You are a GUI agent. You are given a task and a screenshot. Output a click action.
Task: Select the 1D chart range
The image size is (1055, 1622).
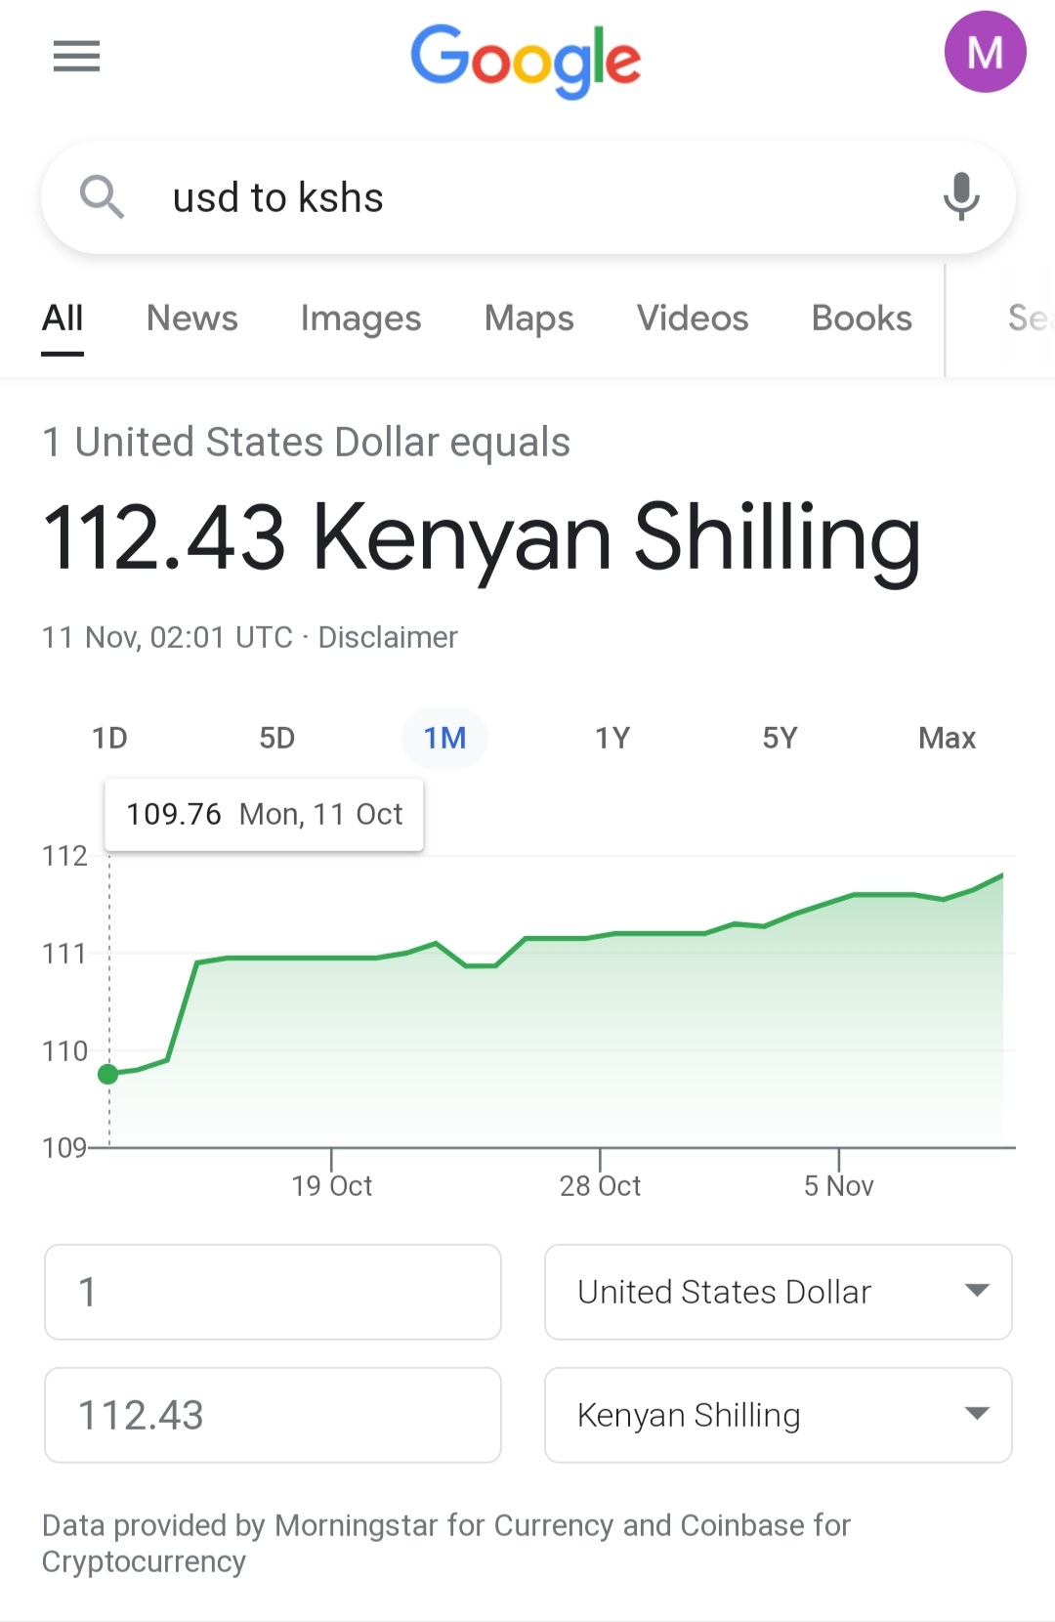(x=109, y=738)
